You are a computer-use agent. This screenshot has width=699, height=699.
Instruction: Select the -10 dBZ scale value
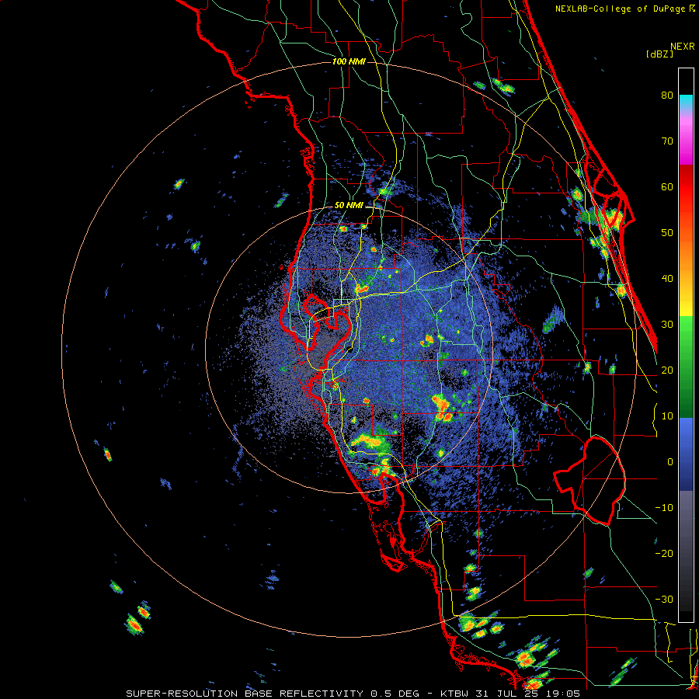click(664, 507)
